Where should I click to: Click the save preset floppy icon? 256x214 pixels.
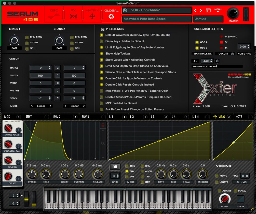pyautogui.click(x=125, y=10)
